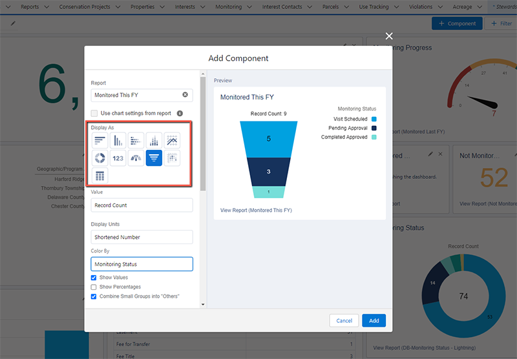This screenshot has width=517, height=359.
Task: Expand Interests tab chevron
Action: pyautogui.click(x=202, y=7)
